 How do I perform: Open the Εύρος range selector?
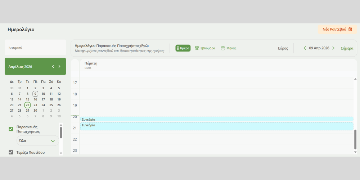click(283, 48)
